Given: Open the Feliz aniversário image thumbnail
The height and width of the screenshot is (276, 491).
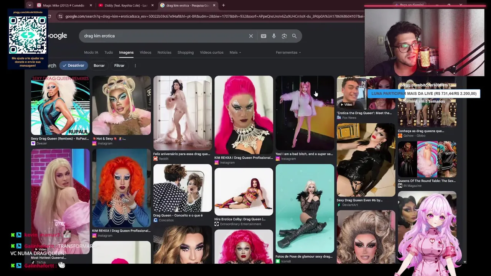Looking at the screenshot, I should pos(183,113).
